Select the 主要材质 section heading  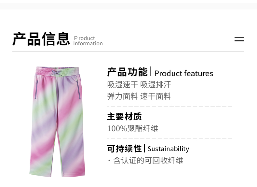[x=124, y=116]
